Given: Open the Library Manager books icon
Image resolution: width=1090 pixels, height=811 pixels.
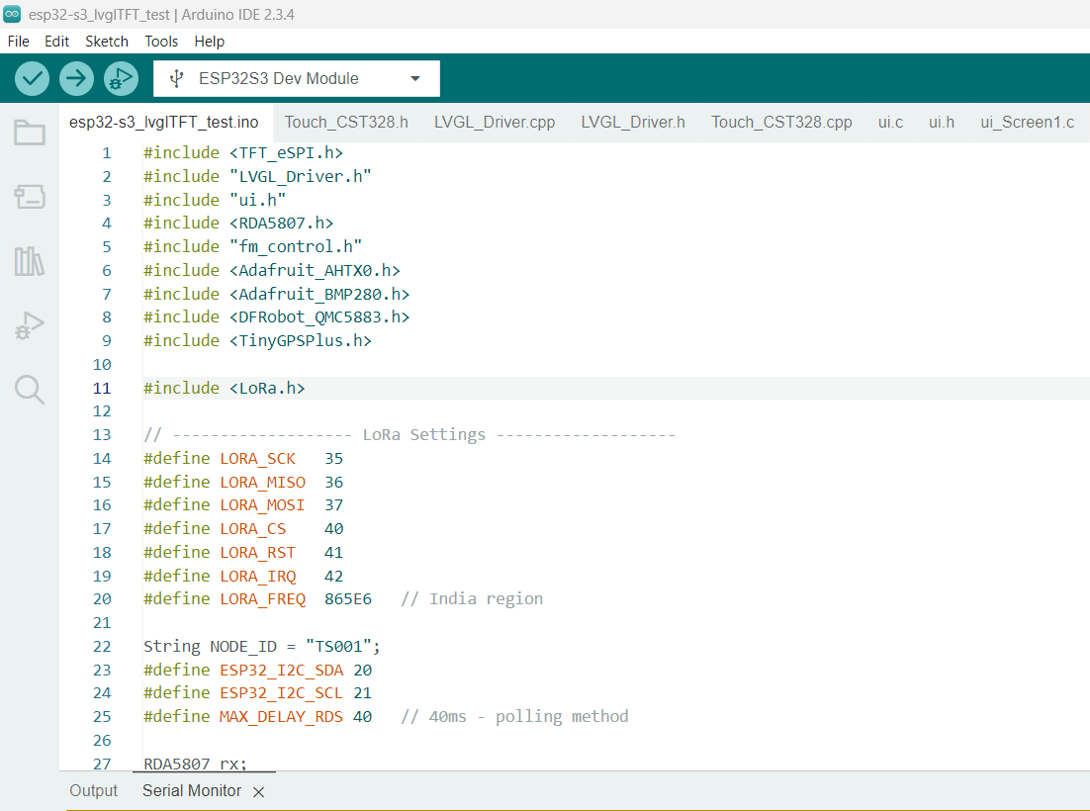Looking at the screenshot, I should [30, 261].
